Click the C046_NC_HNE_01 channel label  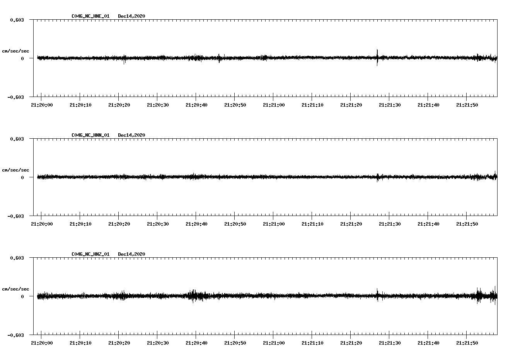click(x=90, y=16)
